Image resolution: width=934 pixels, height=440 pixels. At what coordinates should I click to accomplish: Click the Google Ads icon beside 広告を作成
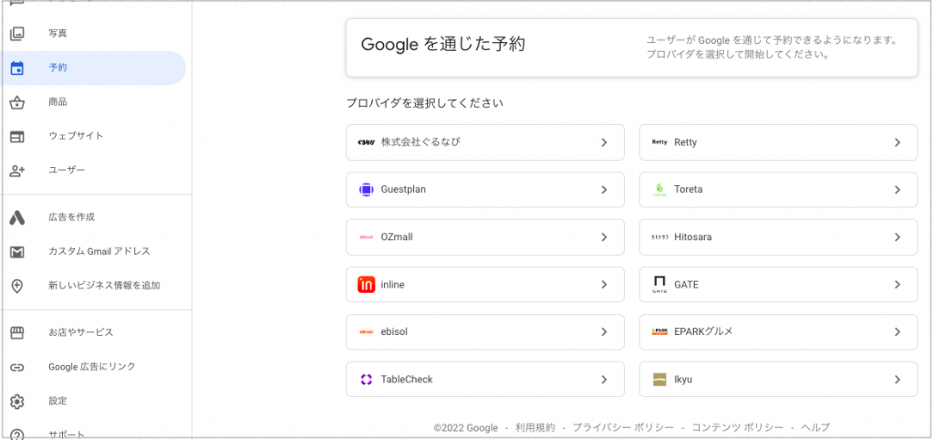click(17, 217)
